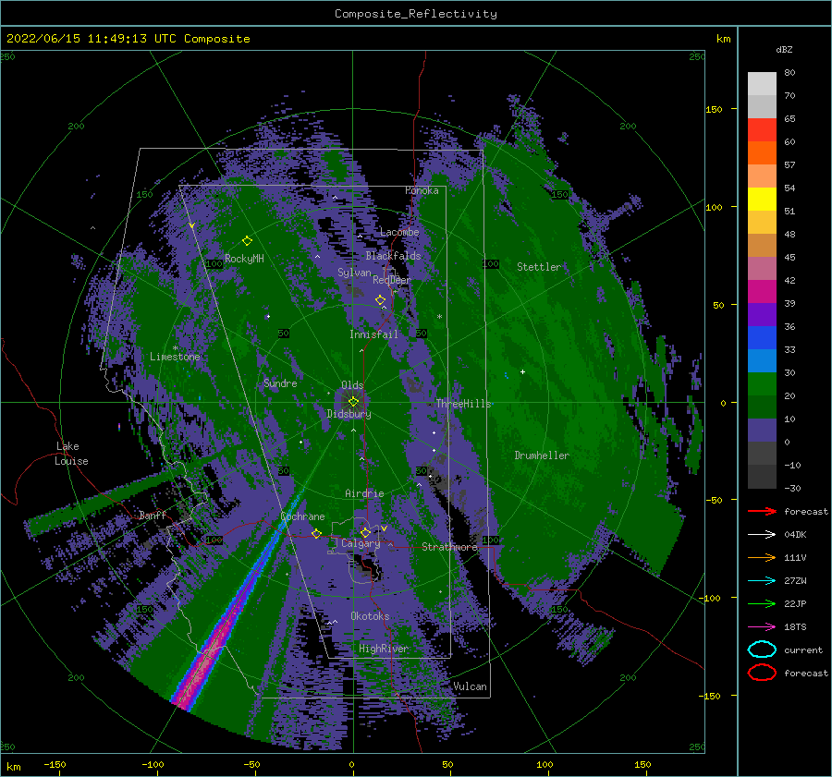This screenshot has height=777, width=832.
Task: Click the Calgary city label
Action: point(361,543)
